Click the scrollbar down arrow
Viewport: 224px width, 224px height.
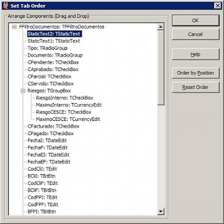click(x=161, y=212)
